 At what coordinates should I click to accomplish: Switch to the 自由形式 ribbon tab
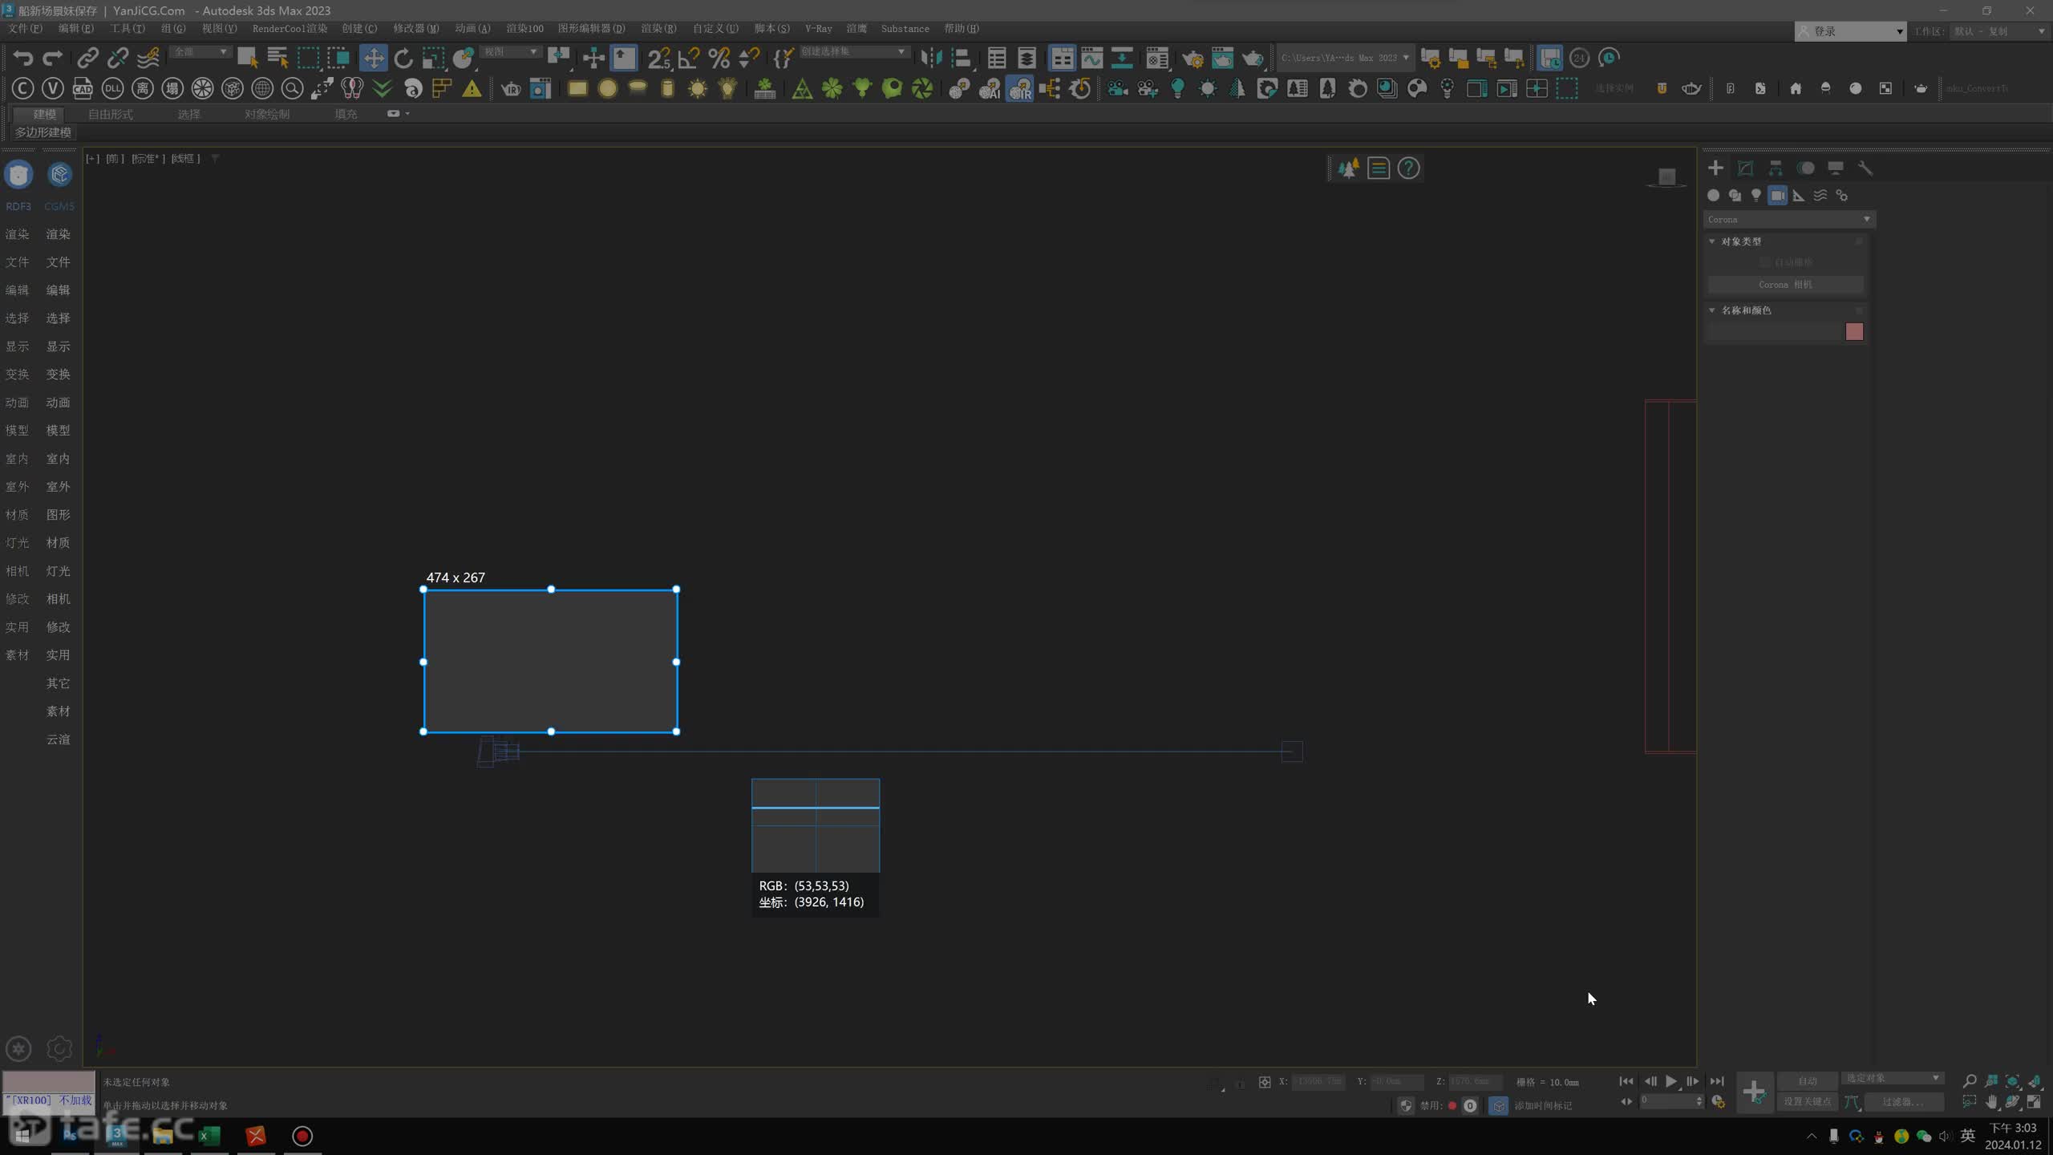(x=111, y=114)
